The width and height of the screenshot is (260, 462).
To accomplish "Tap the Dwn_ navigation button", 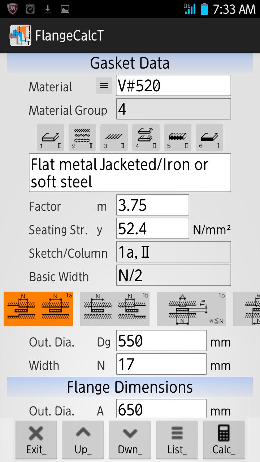I will pyautogui.click(x=130, y=440).
